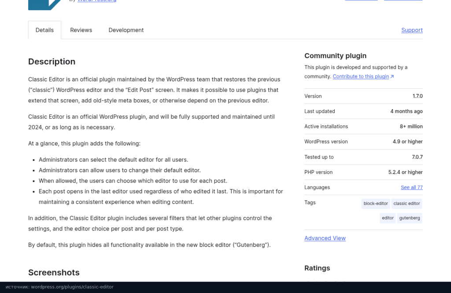Switch to the Reviews tab

pos(81,30)
